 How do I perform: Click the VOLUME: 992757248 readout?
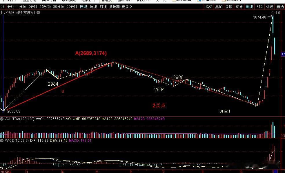[83, 119]
